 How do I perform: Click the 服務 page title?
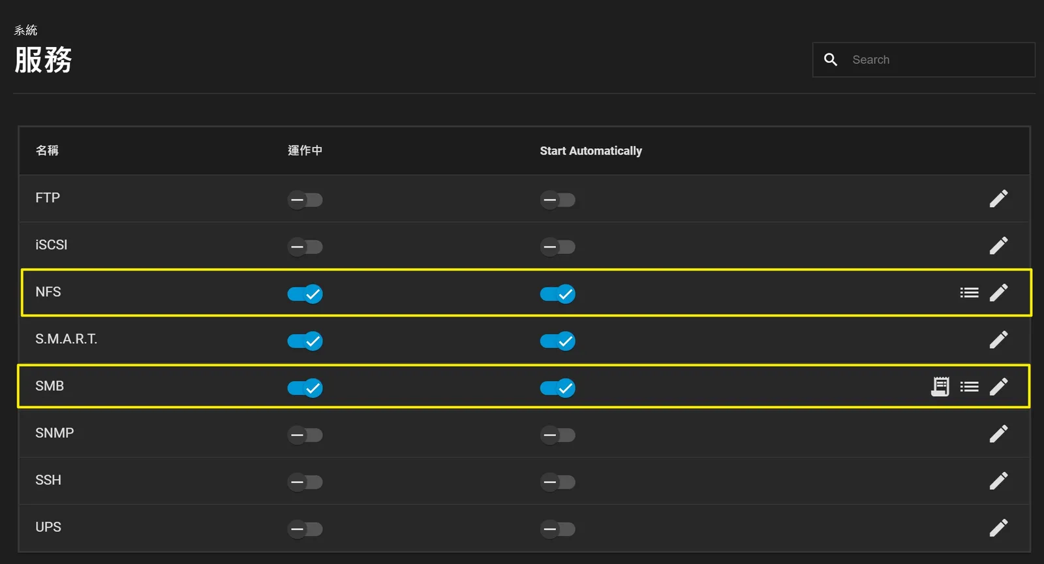[43, 60]
